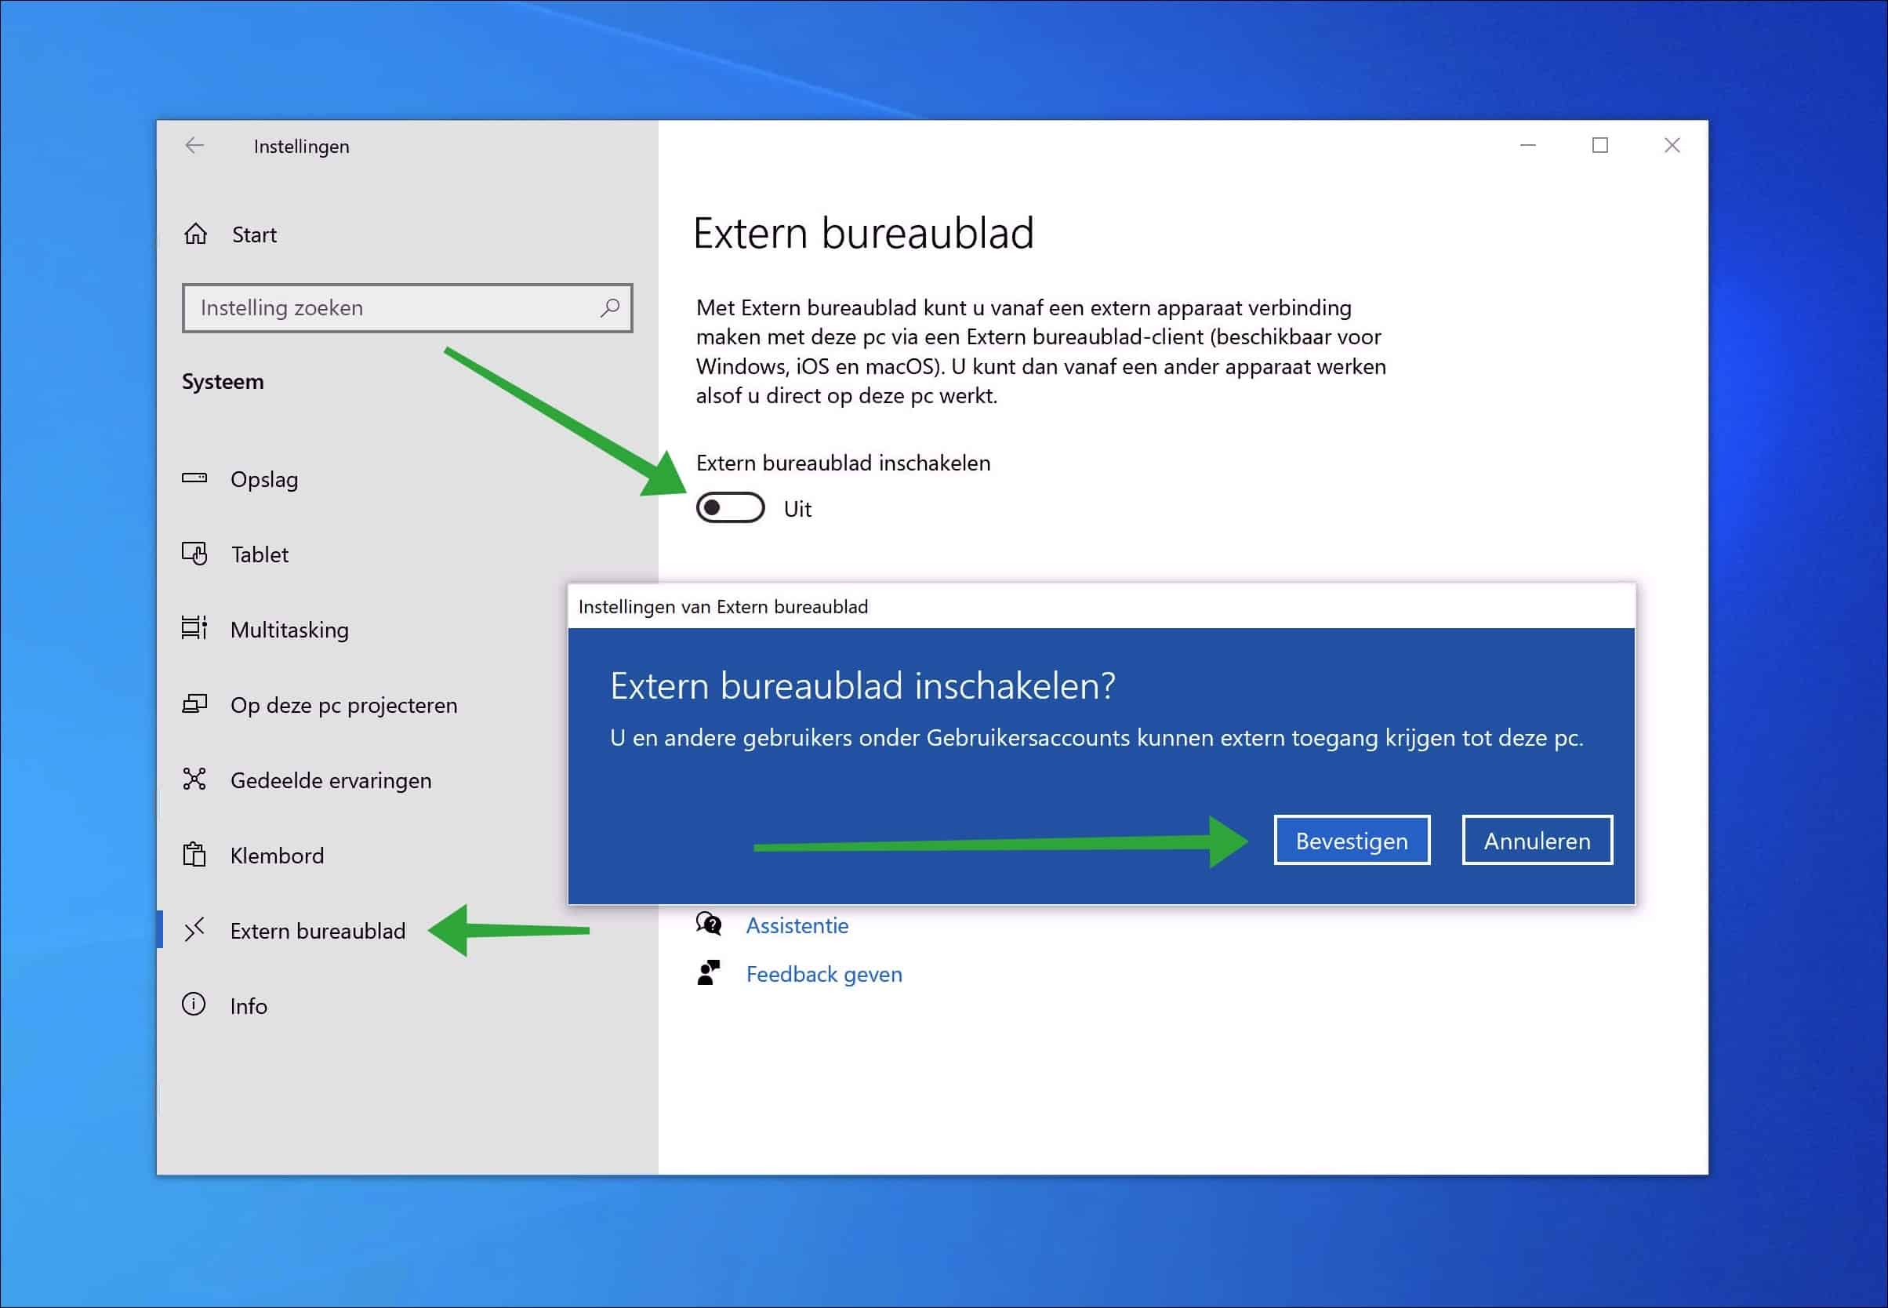Select the Opslag sidebar icon
This screenshot has height=1308, width=1888.
(x=195, y=478)
